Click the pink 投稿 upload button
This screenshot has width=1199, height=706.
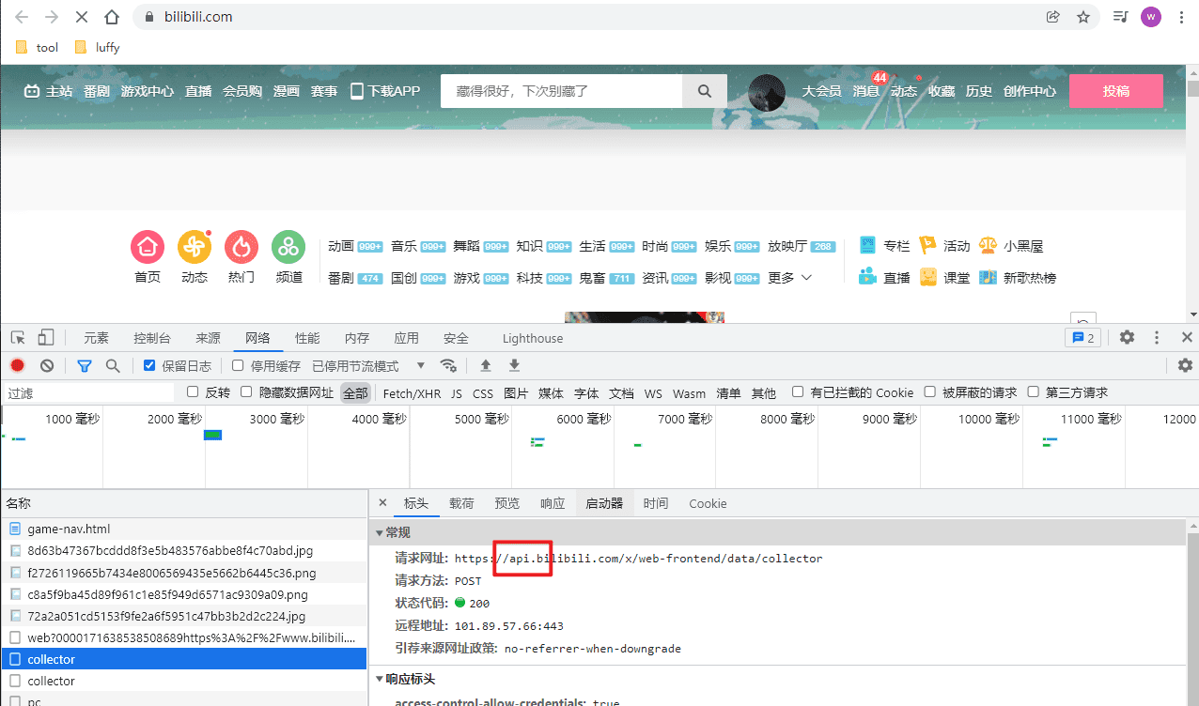tap(1116, 91)
